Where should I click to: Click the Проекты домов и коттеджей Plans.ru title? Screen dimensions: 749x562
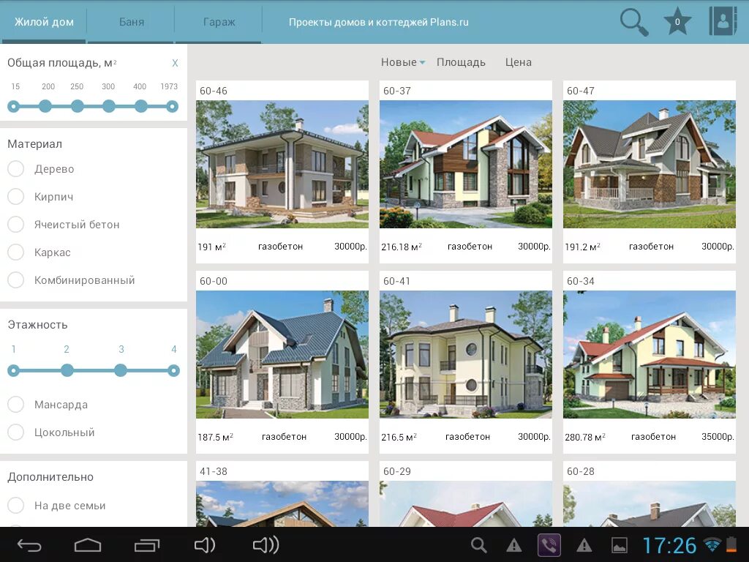click(x=378, y=22)
